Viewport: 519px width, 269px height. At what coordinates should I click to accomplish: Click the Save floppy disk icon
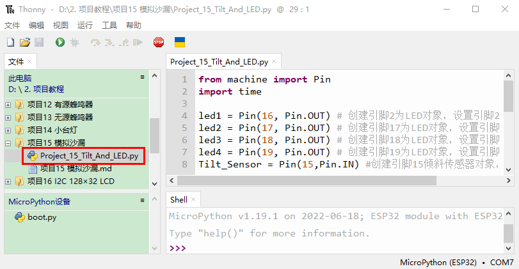(38, 42)
